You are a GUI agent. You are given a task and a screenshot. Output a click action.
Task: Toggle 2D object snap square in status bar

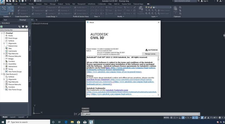[197, 118]
